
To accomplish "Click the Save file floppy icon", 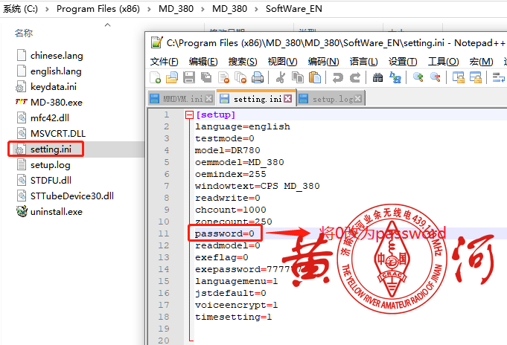I will click(x=189, y=77).
